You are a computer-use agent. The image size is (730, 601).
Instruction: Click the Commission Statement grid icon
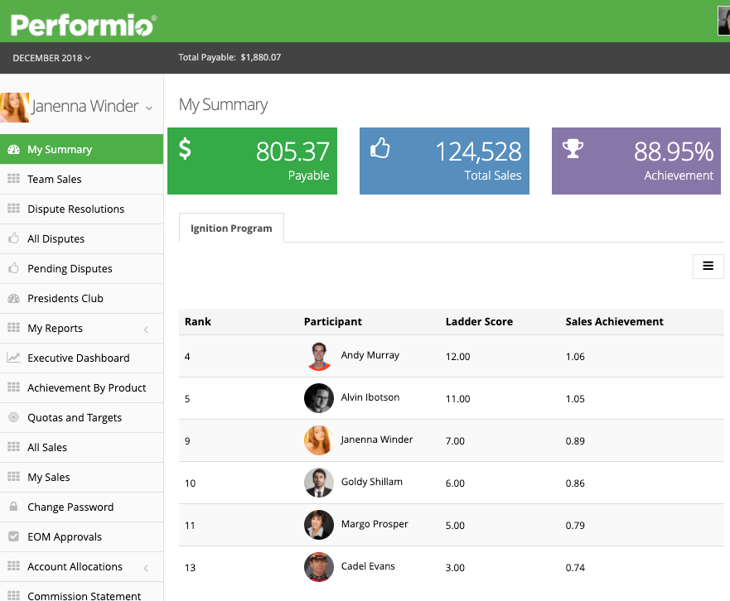(13, 595)
